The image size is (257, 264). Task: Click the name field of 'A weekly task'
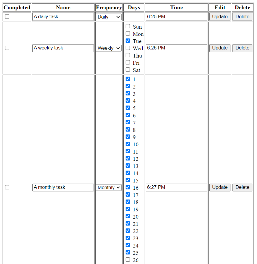[63, 48]
